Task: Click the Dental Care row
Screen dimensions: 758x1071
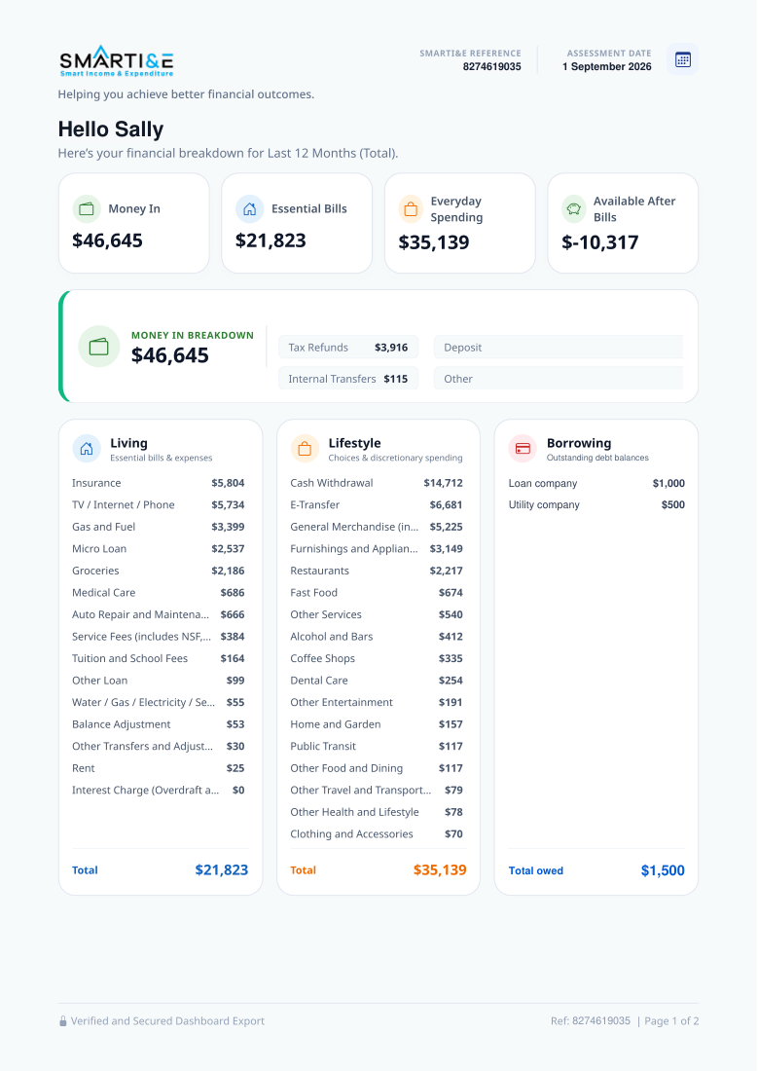Action: point(377,681)
